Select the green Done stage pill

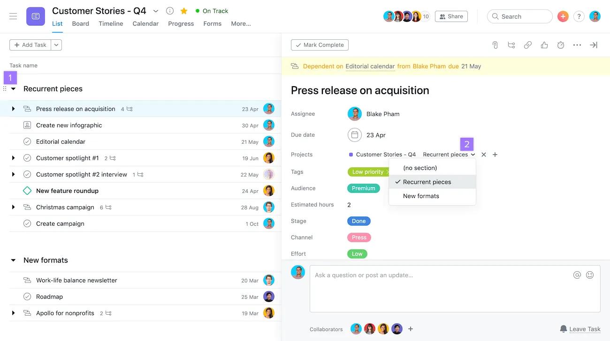[x=358, y=221]
